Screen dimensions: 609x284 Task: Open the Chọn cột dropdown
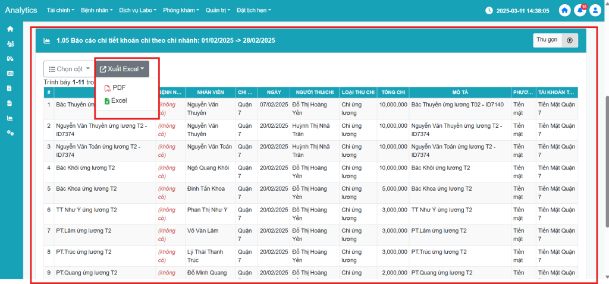coord(69,69)
